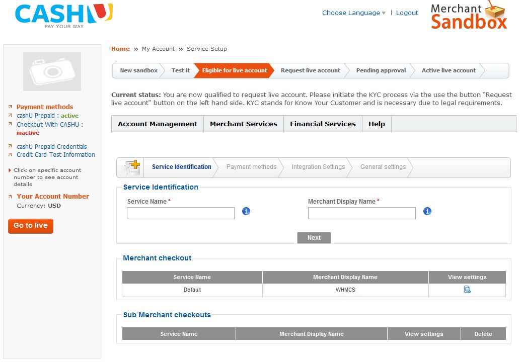Focus the Service Name input field
The height and width of the screenshot is (362, 522).
tap(180, 213)
